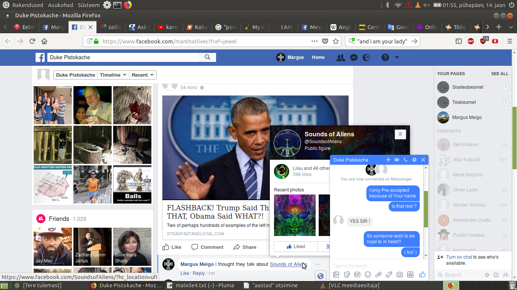Toggle the Liked button on Sounds of Aliens
Screen dimensions: 517x290
[296, 247]
